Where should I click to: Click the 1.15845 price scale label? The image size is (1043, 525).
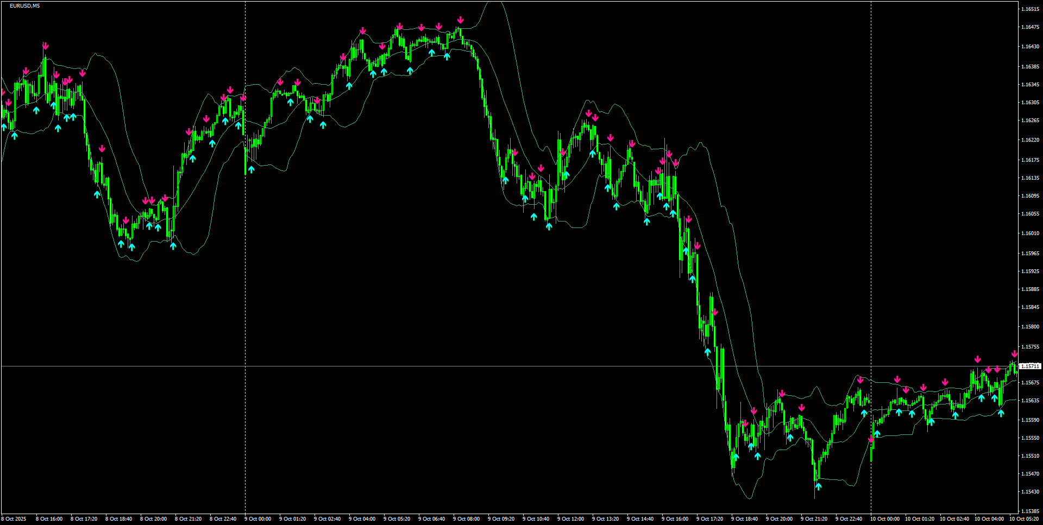[x=1030, y=307]
